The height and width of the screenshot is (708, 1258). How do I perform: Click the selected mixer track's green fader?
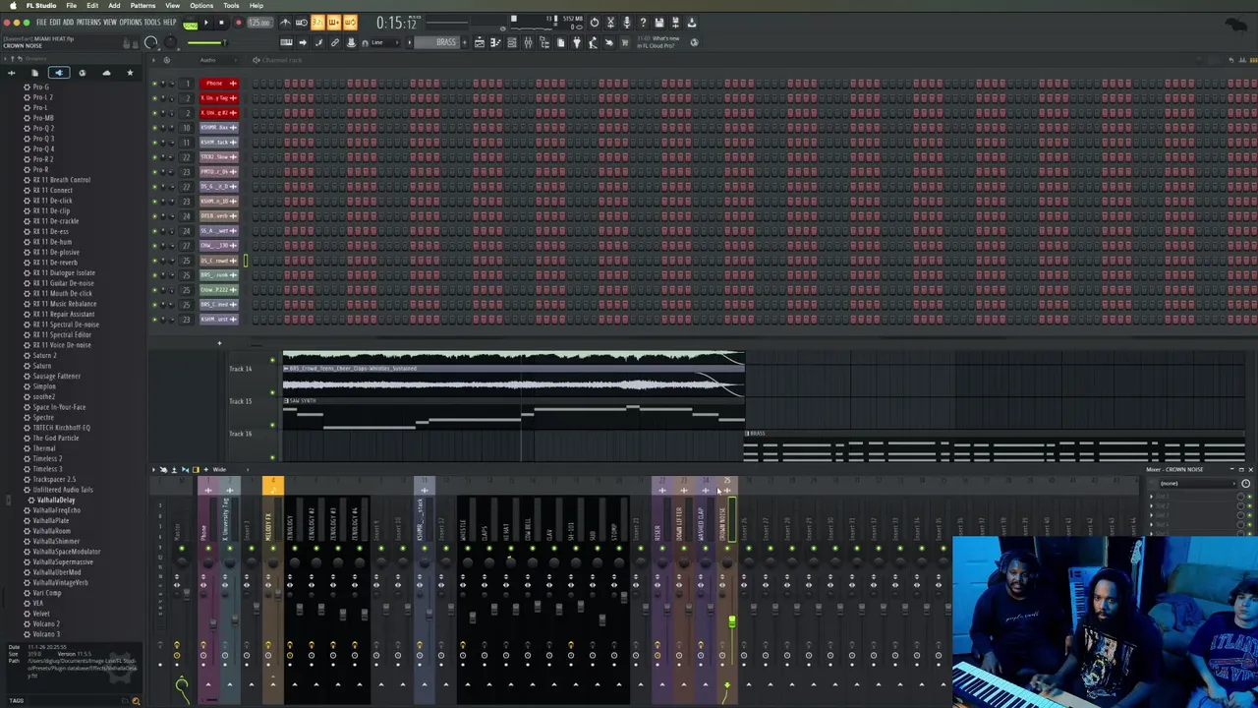(x=731, y=621)
